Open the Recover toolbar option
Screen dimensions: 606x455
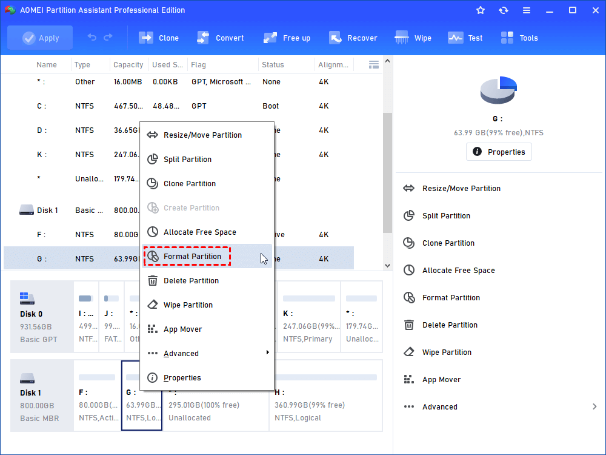point(353,38)
